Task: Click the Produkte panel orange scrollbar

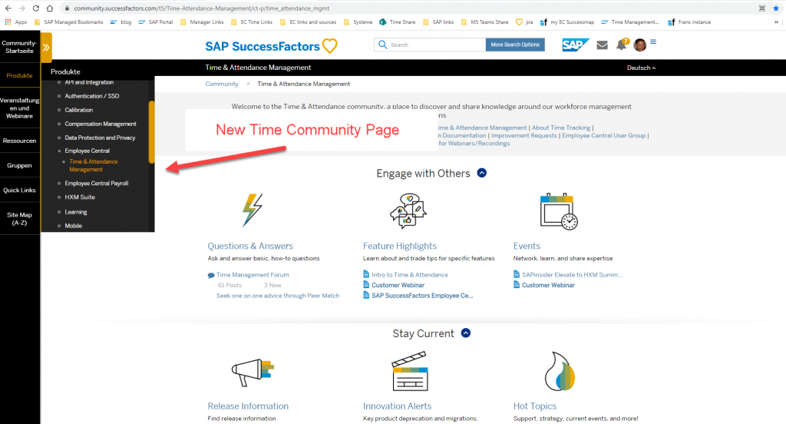Action: point(151,132)
